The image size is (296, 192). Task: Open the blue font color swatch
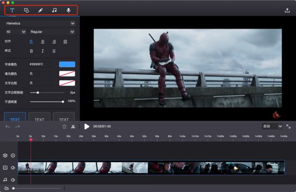[x=67, y=64]
